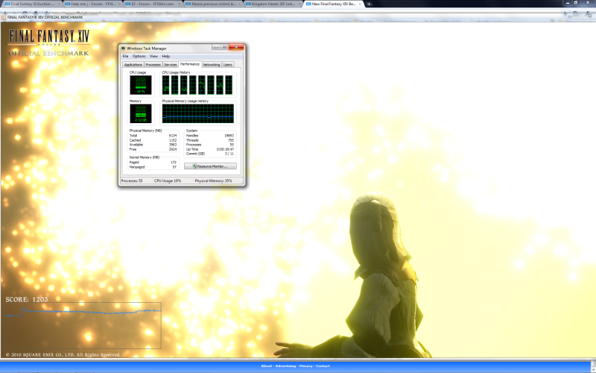The image size is (596, 373).
Task: Open the About link in footer
Action: [x=267, y=366]
